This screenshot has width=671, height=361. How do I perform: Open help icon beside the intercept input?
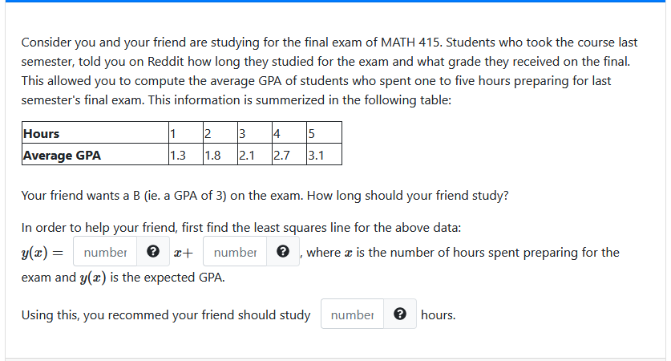[282, 251]
